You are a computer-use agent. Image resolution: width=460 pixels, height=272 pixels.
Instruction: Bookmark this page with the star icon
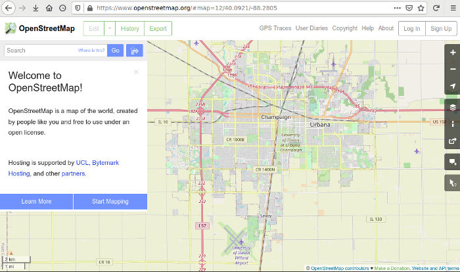(x=421, y=8)
